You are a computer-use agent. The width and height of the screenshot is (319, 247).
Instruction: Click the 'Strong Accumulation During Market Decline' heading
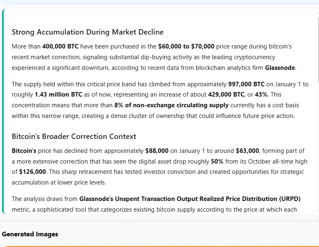(x=87, y=32)
